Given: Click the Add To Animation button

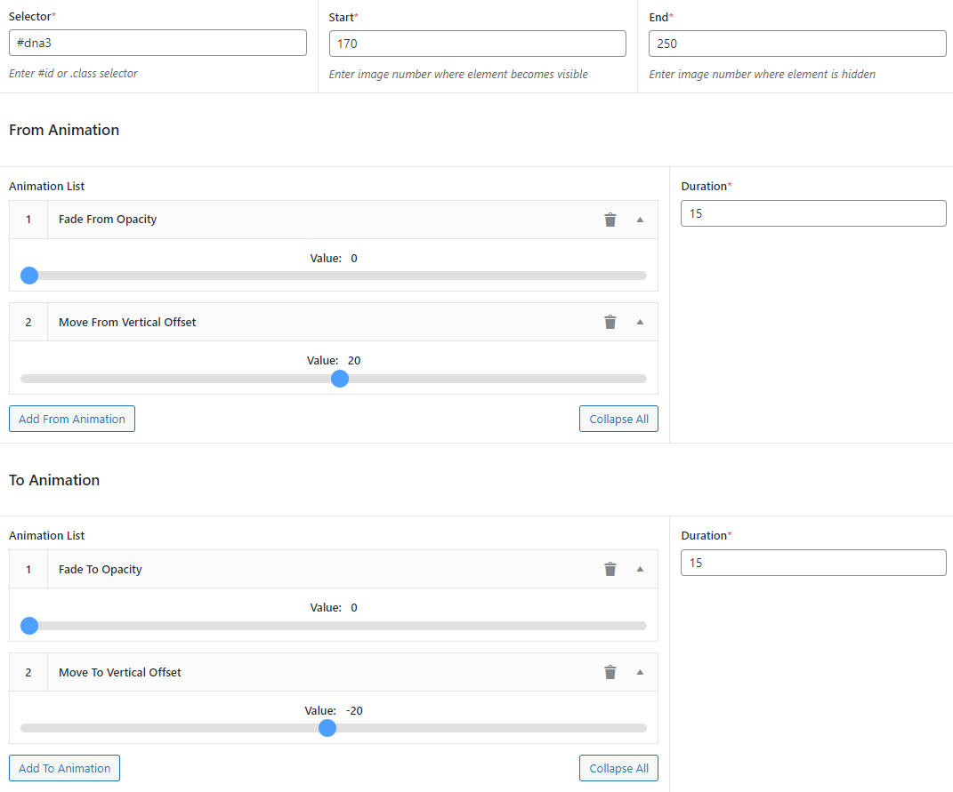Looking at the screenshot, I should click(64, 768).
